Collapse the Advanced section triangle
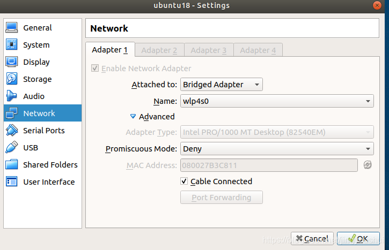 pyautogui.click(x=133, y=116)
